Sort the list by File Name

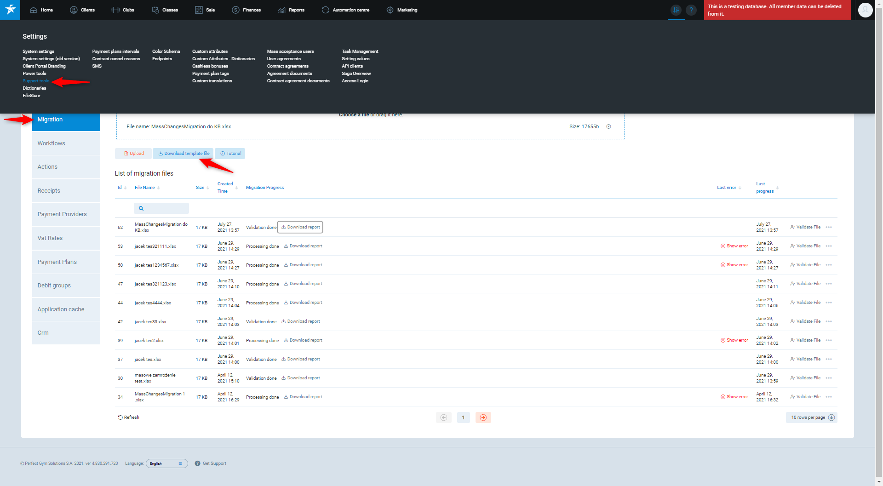pos(147,188)
